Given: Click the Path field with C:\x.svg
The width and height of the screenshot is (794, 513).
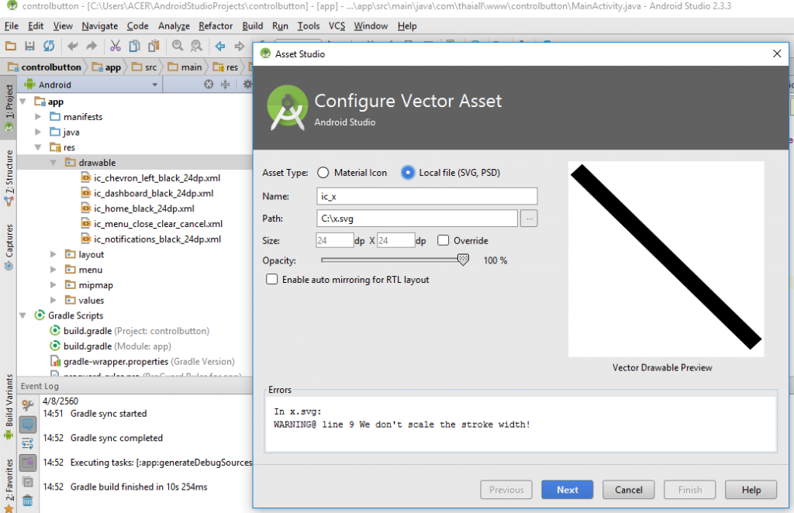Looking at the screenshot, I should click(416, 219).
